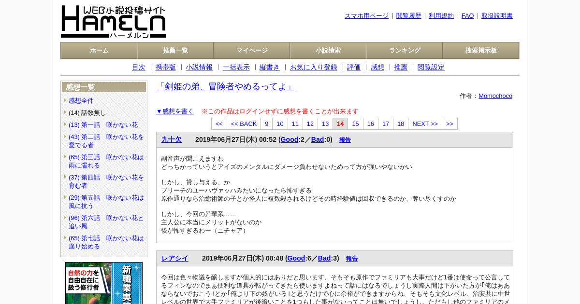
Task: Open 一括表示 sub-menu link
Action: [x=236, y=67]
